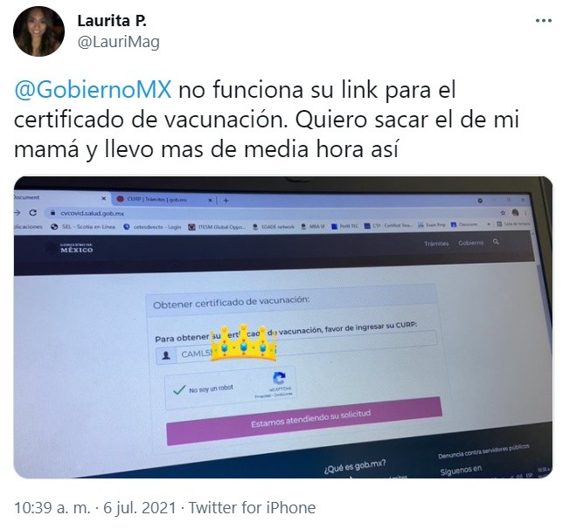Open a new browser tab with the plus icon

[226, 200]
